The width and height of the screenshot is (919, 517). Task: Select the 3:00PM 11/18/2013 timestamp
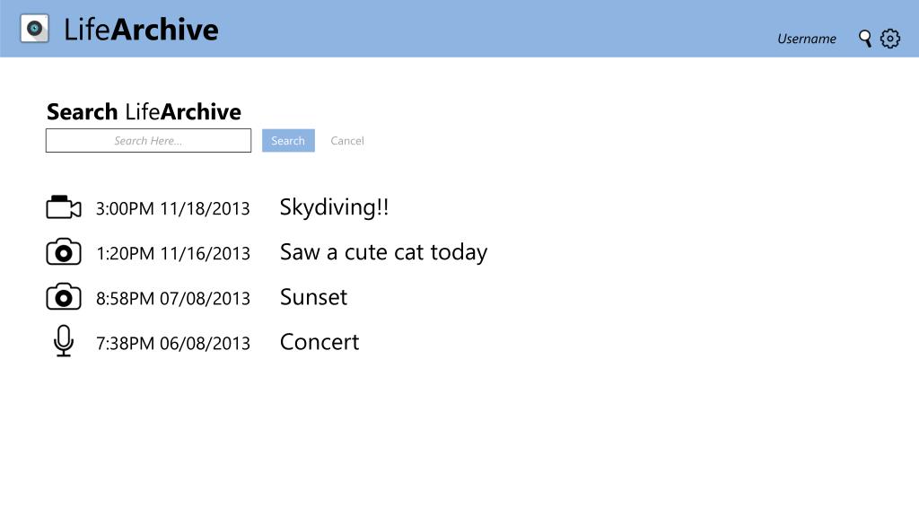173,208
